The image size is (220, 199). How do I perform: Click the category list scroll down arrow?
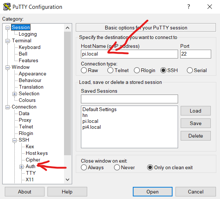click(67, 180)
